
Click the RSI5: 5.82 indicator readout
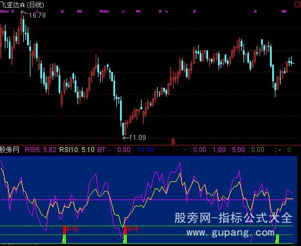pos(41,150)
